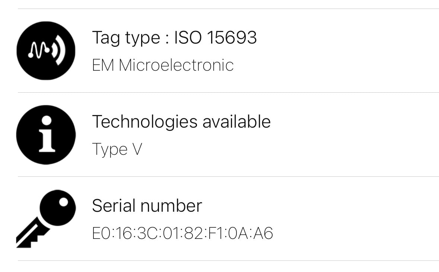Tap the Serial number heading
The image size is (439, 272).
tap(147, 205)
